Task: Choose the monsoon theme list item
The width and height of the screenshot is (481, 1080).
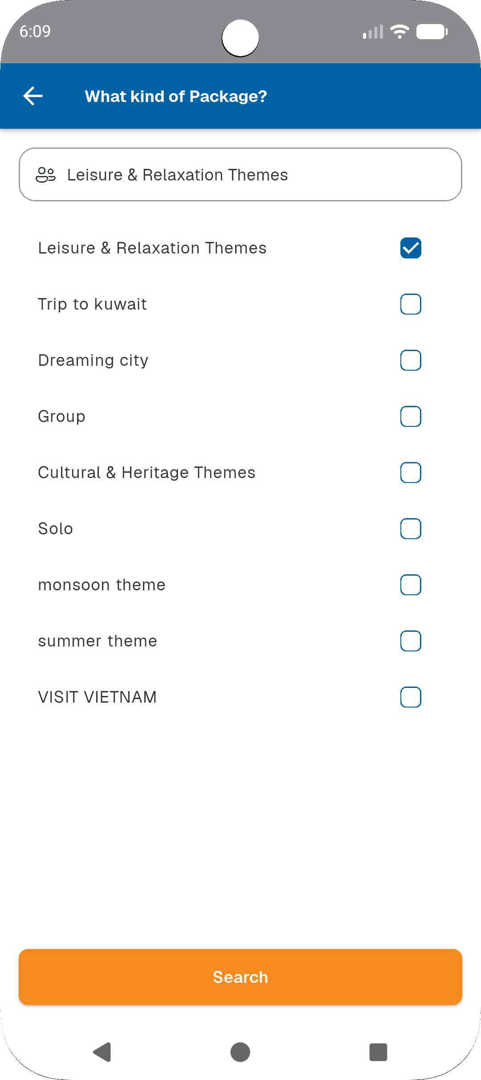Action: 102,585
